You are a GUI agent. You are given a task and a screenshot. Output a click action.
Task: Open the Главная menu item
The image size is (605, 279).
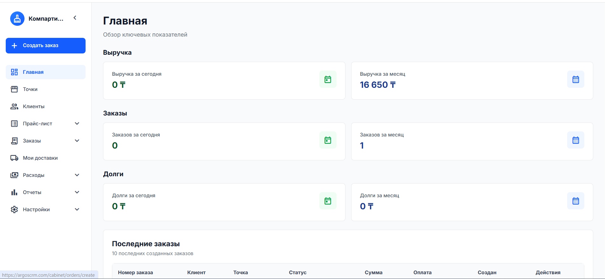(45, 72)
